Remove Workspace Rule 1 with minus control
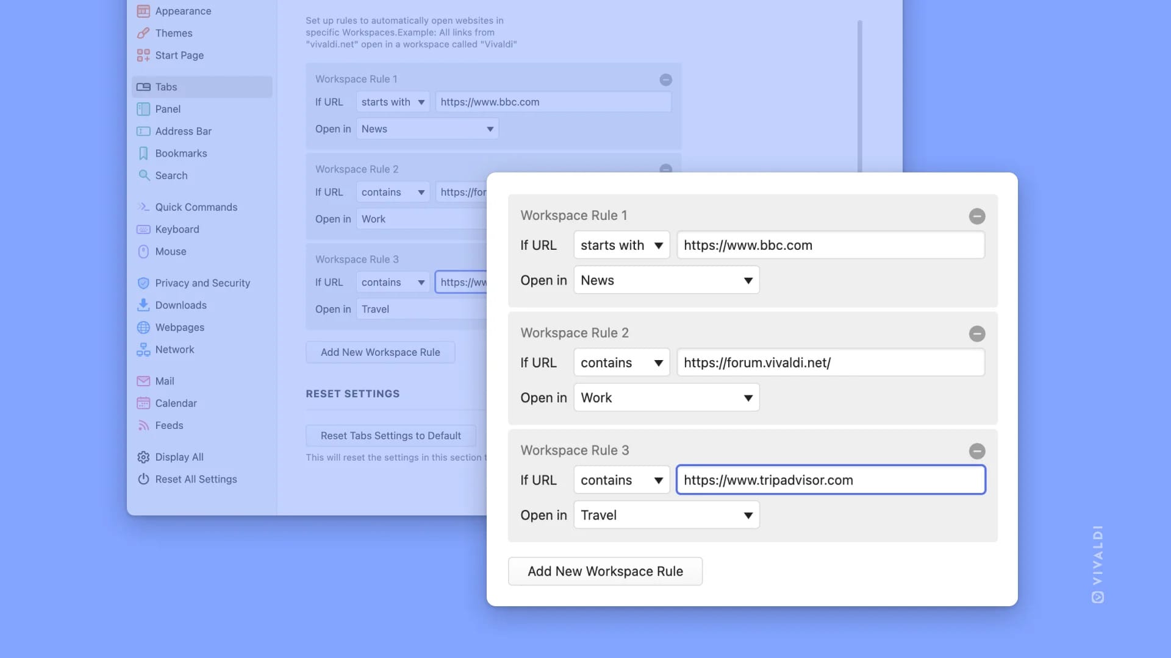This screenshot has width=1171, height=658. pos(978,216)
